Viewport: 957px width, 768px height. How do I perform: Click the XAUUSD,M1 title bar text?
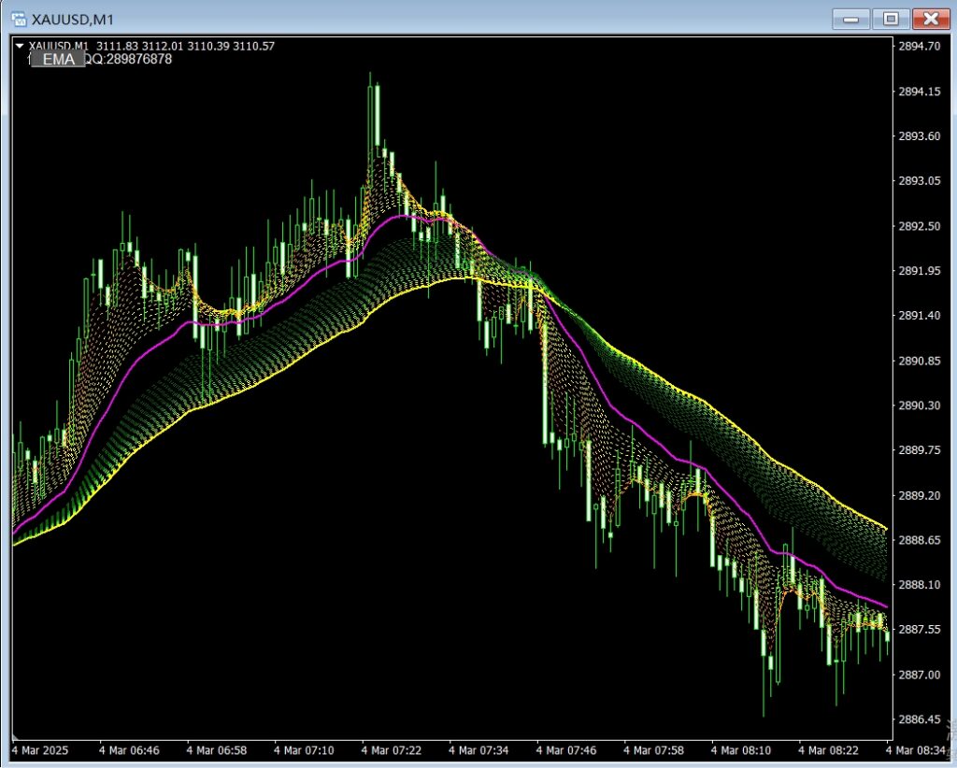tap(73, 20)
